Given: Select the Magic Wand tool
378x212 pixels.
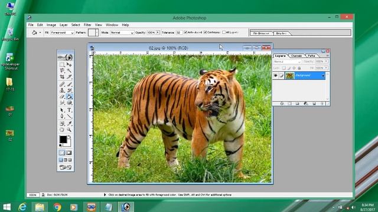Looking at the screenshot, I should click(x=69, y=71).
